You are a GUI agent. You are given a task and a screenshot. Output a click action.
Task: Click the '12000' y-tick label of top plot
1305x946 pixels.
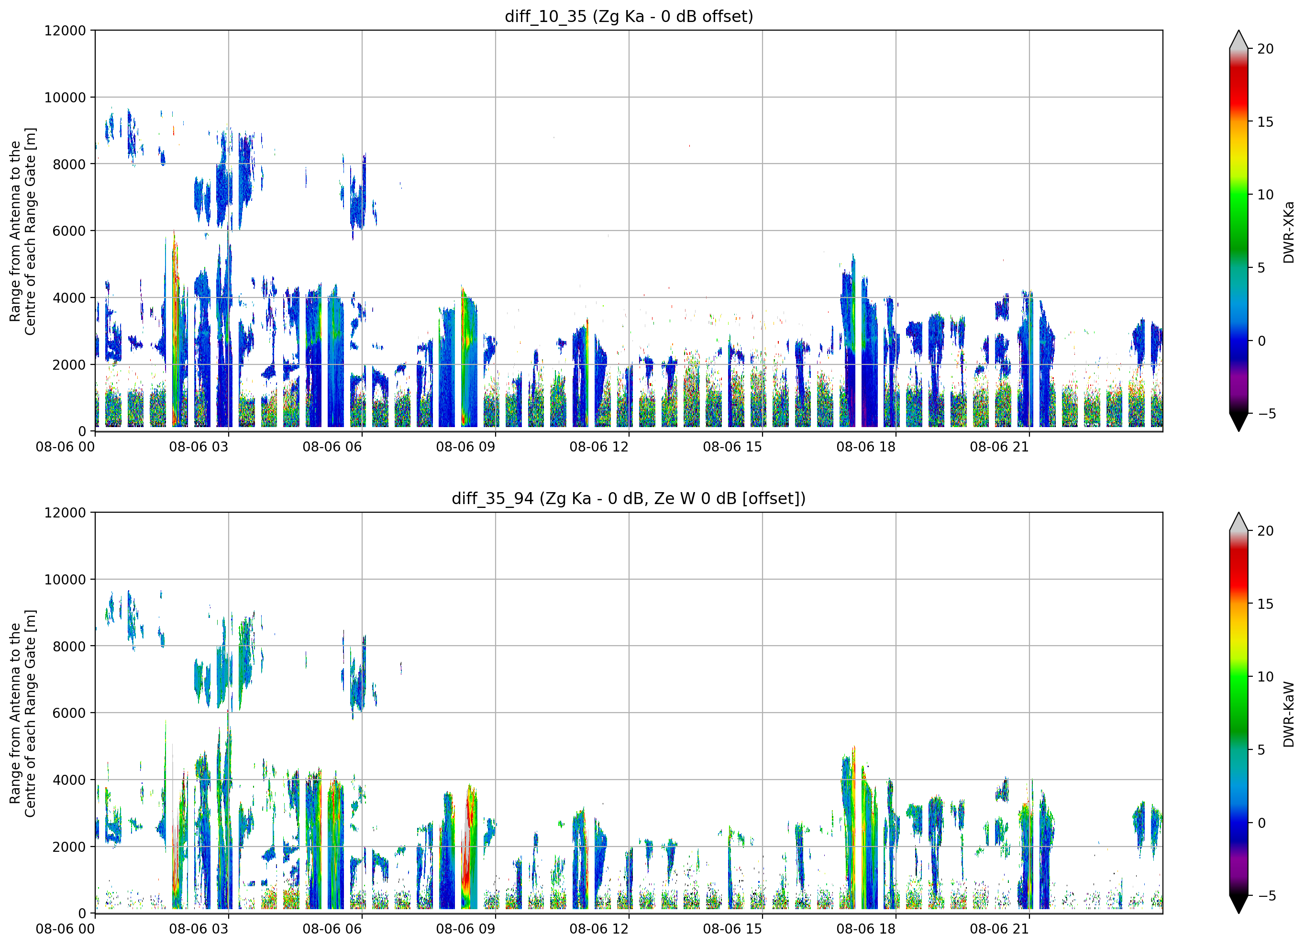click(65, 31)
